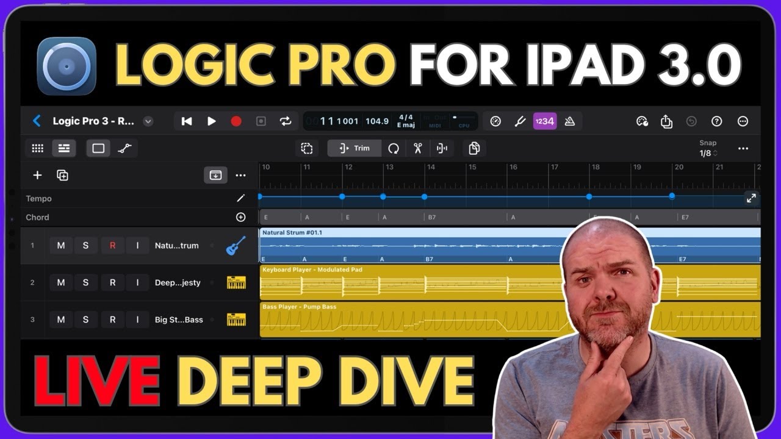781x439 pixels.
Task: Open the More menu in control bar
Action: (x=743, y=121)
